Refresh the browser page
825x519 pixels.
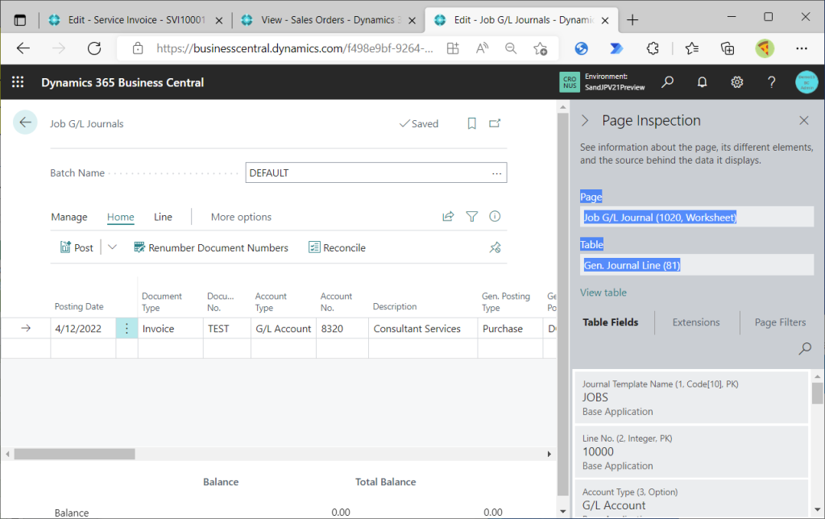[94, 48]
